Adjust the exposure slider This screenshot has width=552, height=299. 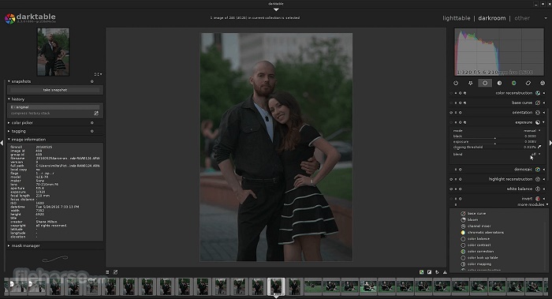pos(495,142)
